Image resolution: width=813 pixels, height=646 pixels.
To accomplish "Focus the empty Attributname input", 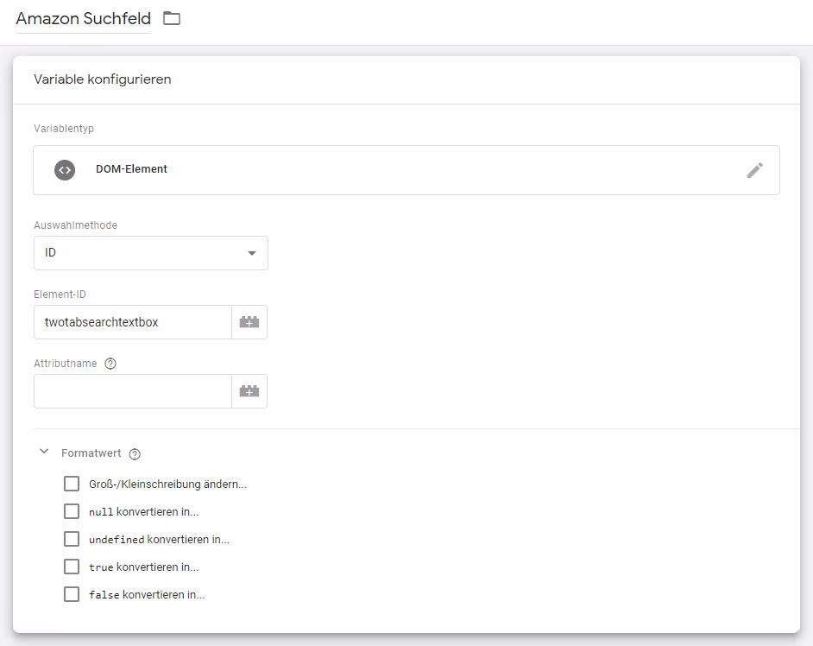I will [133, 391].
